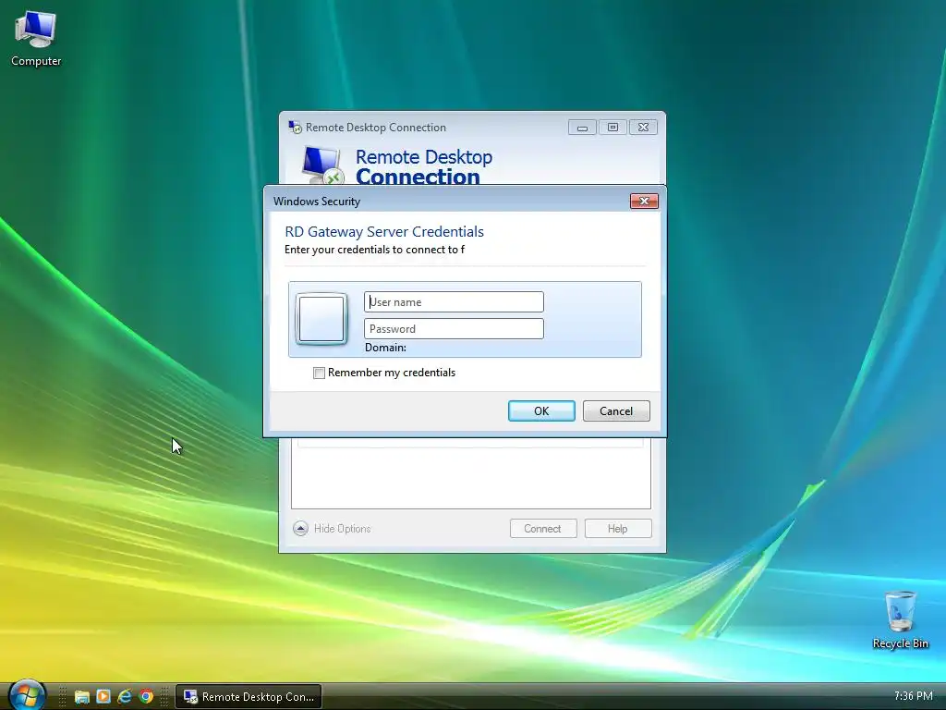
Task: Launch Windows Media Player from quick launch
Action: point(103,697)
